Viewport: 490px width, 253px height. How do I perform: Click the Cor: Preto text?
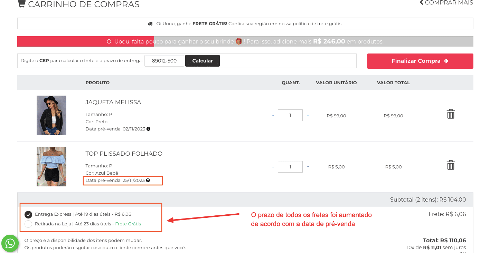coord(96,122)
